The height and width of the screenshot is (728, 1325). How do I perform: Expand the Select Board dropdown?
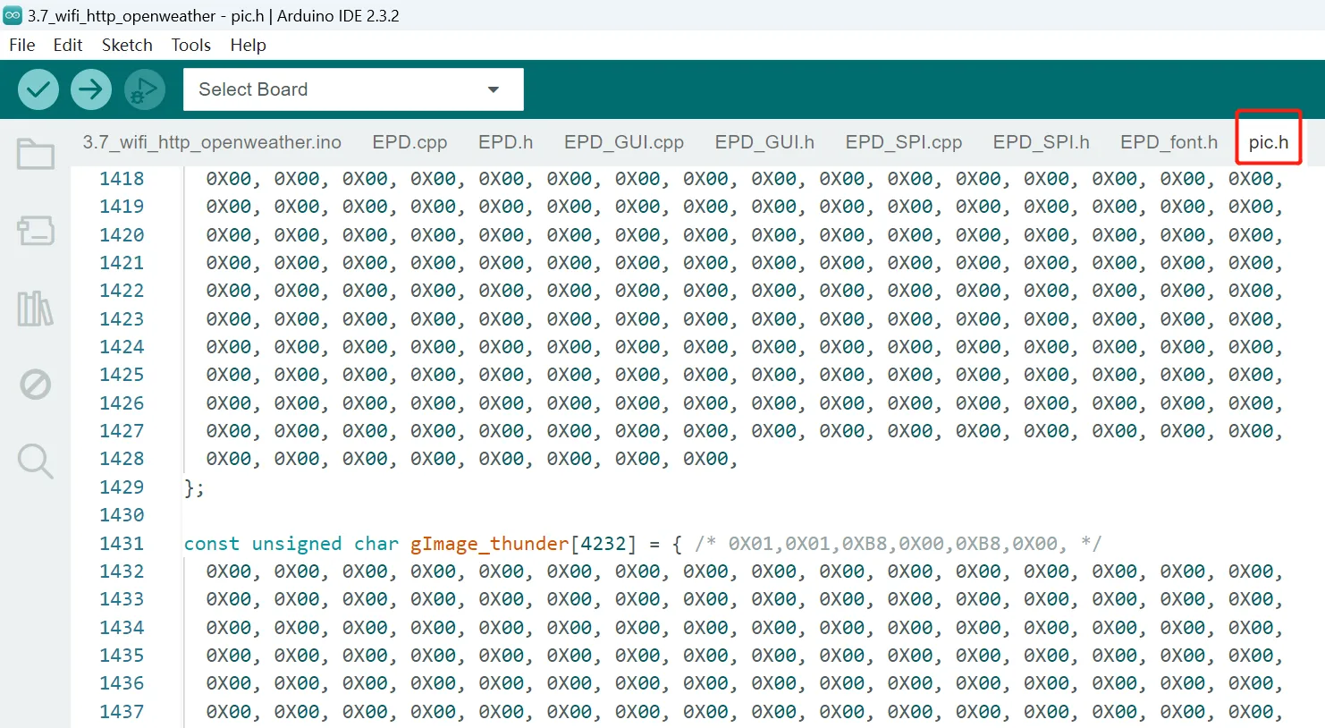[x=353, y=89]
